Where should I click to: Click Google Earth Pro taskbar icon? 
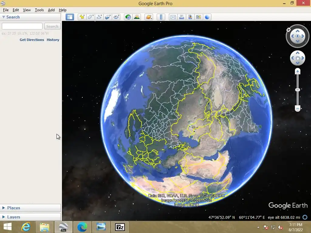tap(63, 227)
